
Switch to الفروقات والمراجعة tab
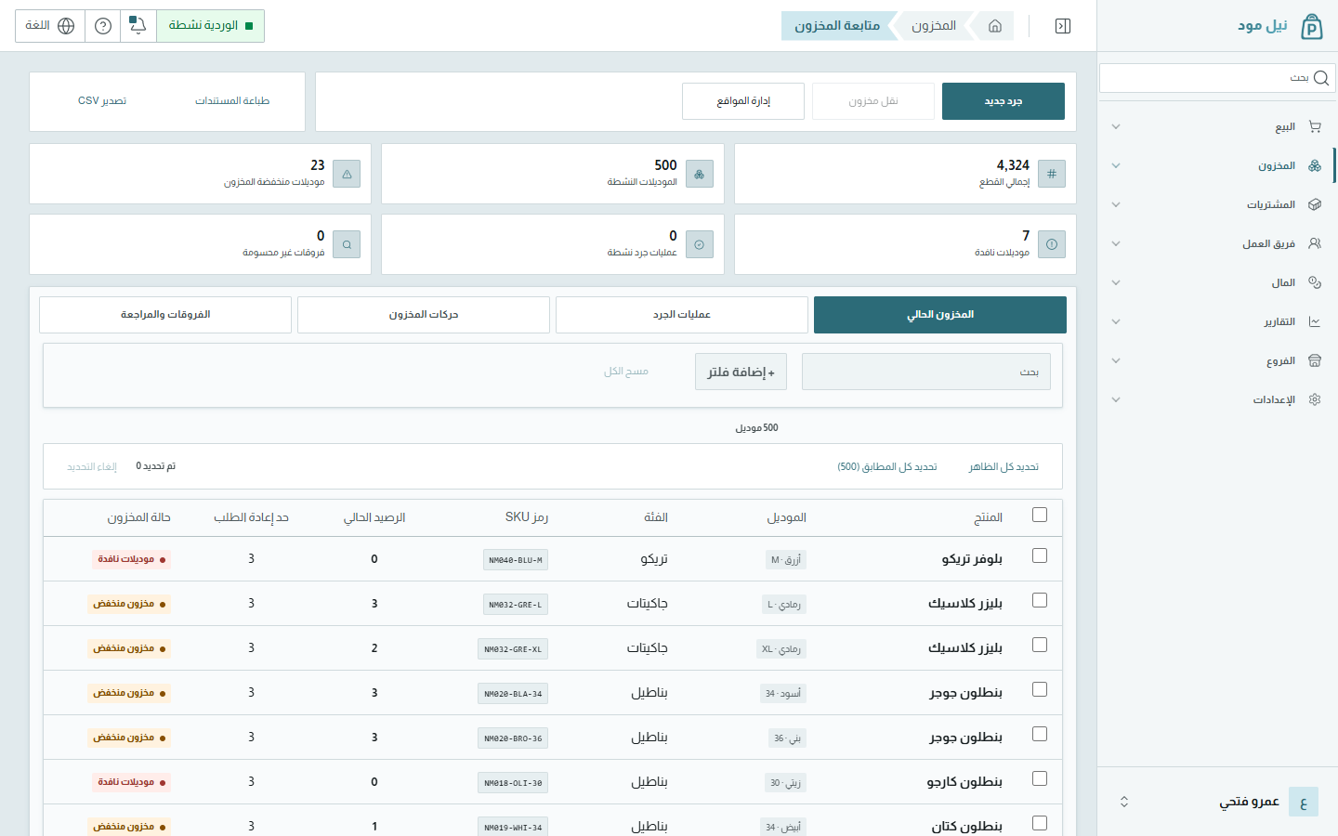pos(165,315)
